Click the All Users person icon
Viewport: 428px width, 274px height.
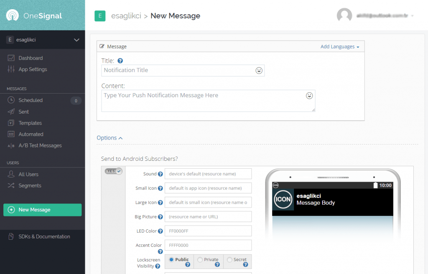coord(11,174)
